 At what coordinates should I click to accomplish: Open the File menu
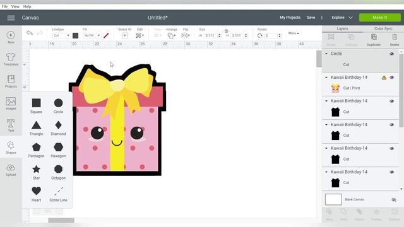coord(4,6)
